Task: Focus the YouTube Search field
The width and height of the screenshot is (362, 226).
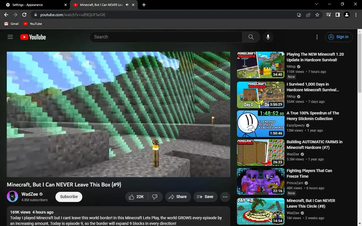Action: click(x=166, y=37)
